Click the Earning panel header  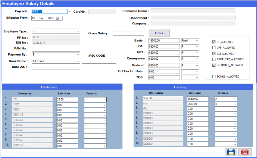pos(193,87)
